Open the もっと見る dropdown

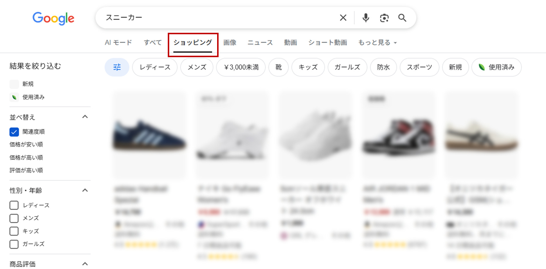coord(377,43)
